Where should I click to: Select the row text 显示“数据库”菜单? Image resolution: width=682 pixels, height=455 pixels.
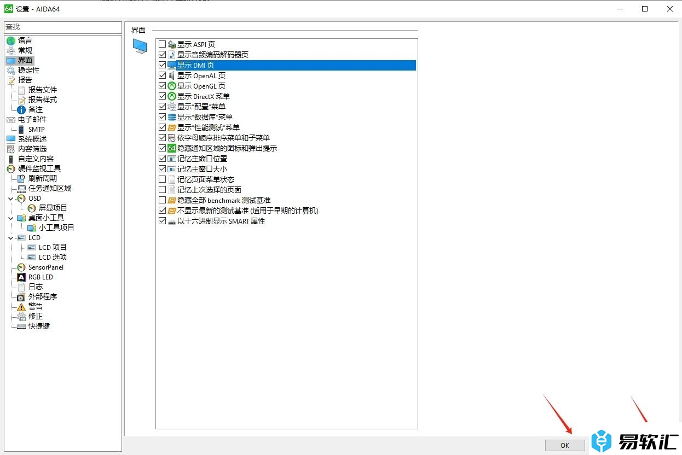click(205, 117)
